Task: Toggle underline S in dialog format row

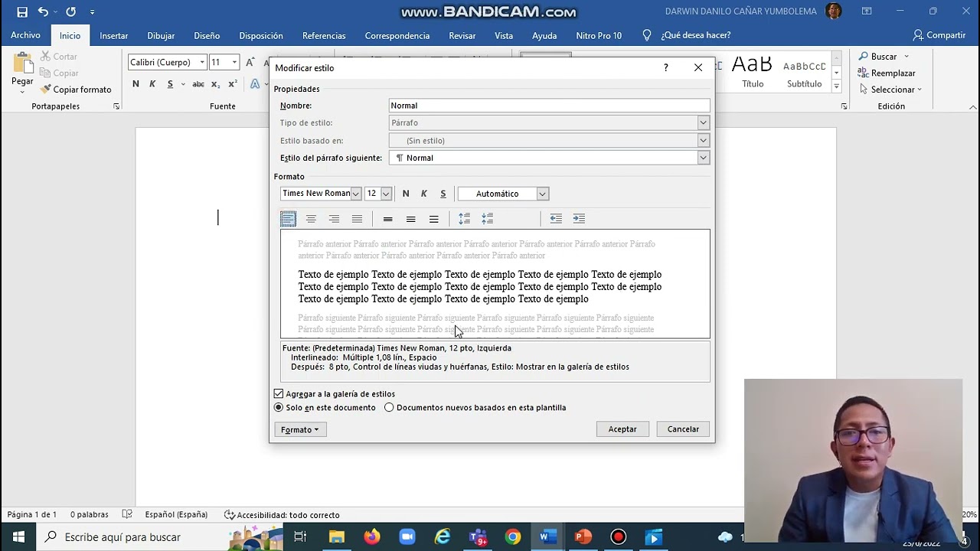Action: pyautogui.click(x=443, y=194)
